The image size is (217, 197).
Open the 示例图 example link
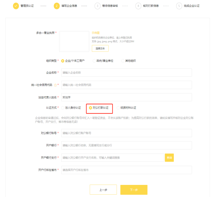point(96,33)
